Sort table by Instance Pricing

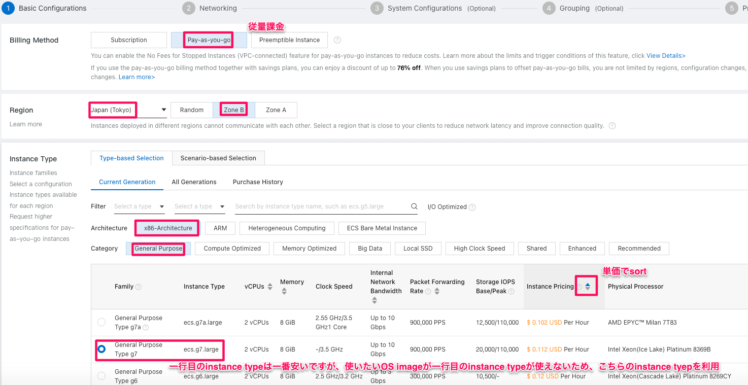(588, 287)
